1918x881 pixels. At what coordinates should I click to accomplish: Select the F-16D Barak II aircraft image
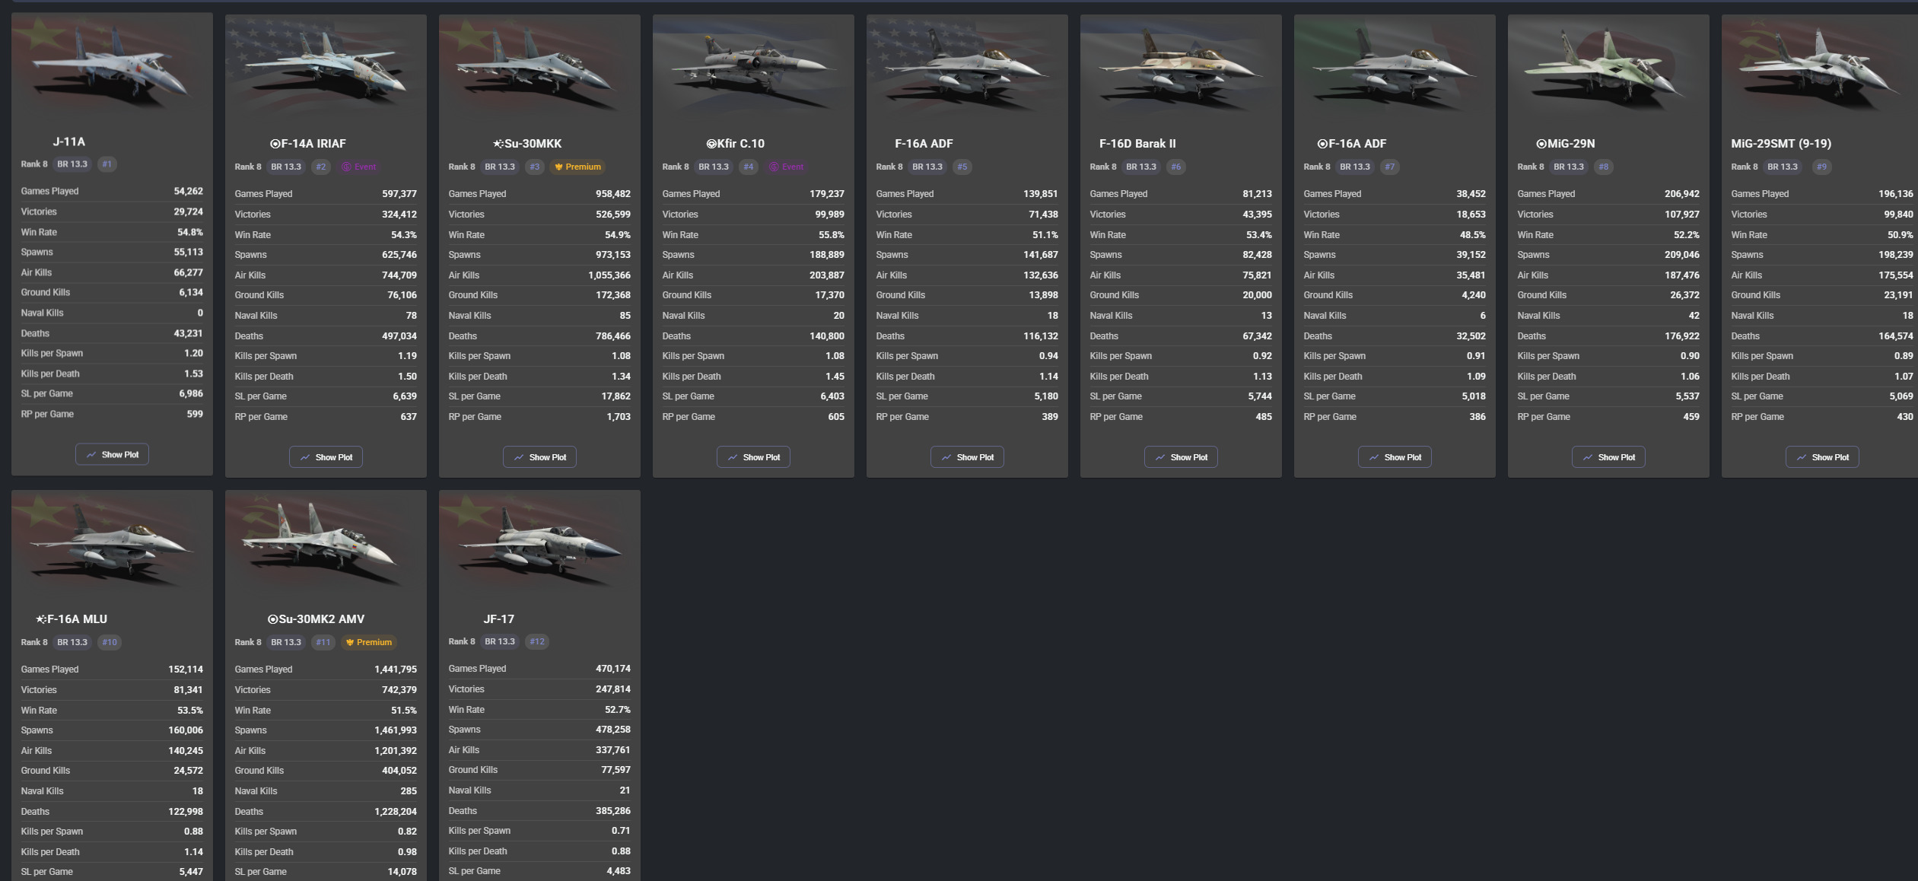[1181, 68]
